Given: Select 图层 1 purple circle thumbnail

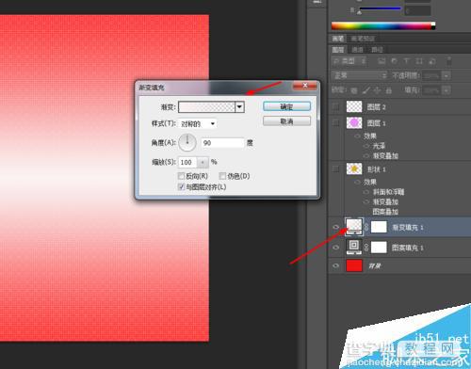Looking at the screenshot, I should tap(354, 122).
